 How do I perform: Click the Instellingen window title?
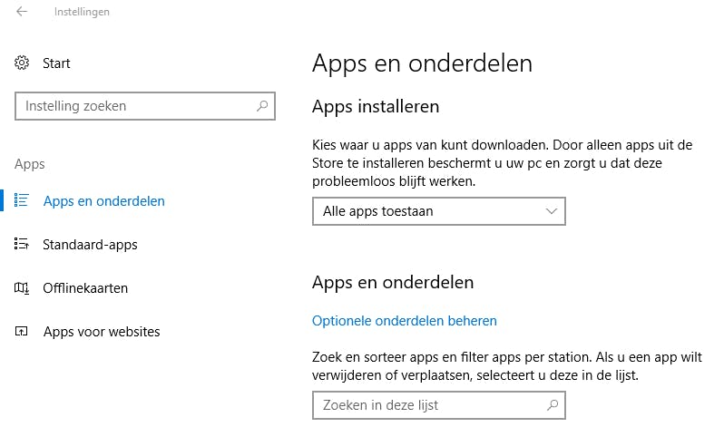(x=83, y=12)
